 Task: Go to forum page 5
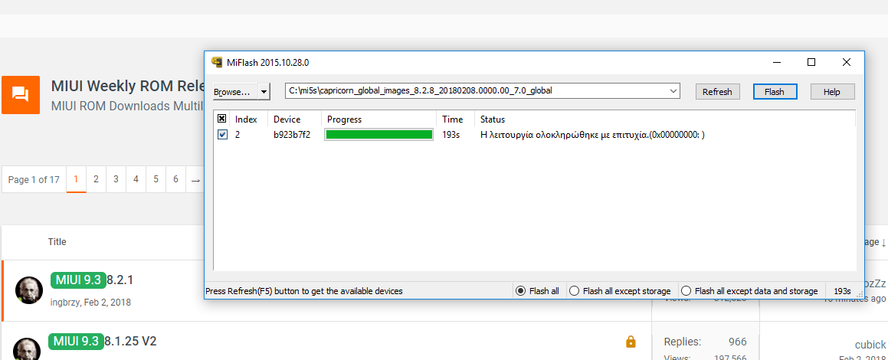point(156,179)
